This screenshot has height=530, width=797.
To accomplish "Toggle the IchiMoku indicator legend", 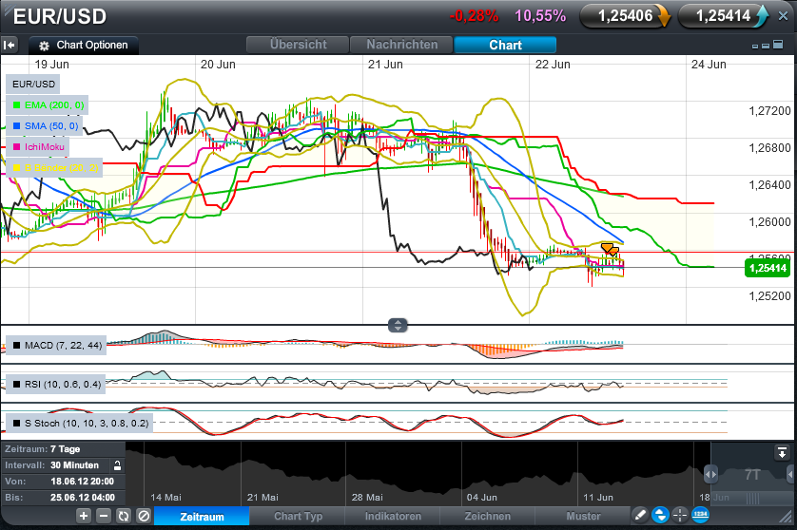I will (38, 146).
